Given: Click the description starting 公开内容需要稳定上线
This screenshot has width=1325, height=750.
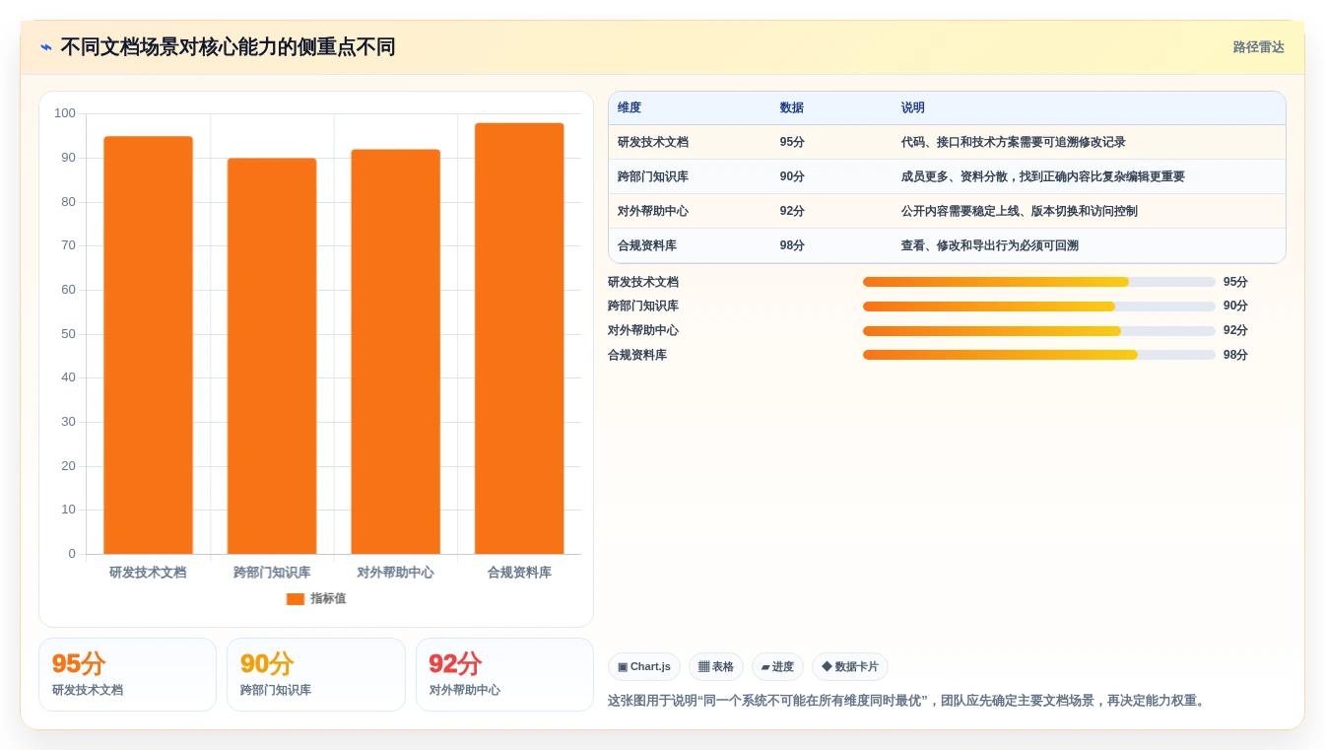Looking at the screenshot, I should click(1019, 211).
